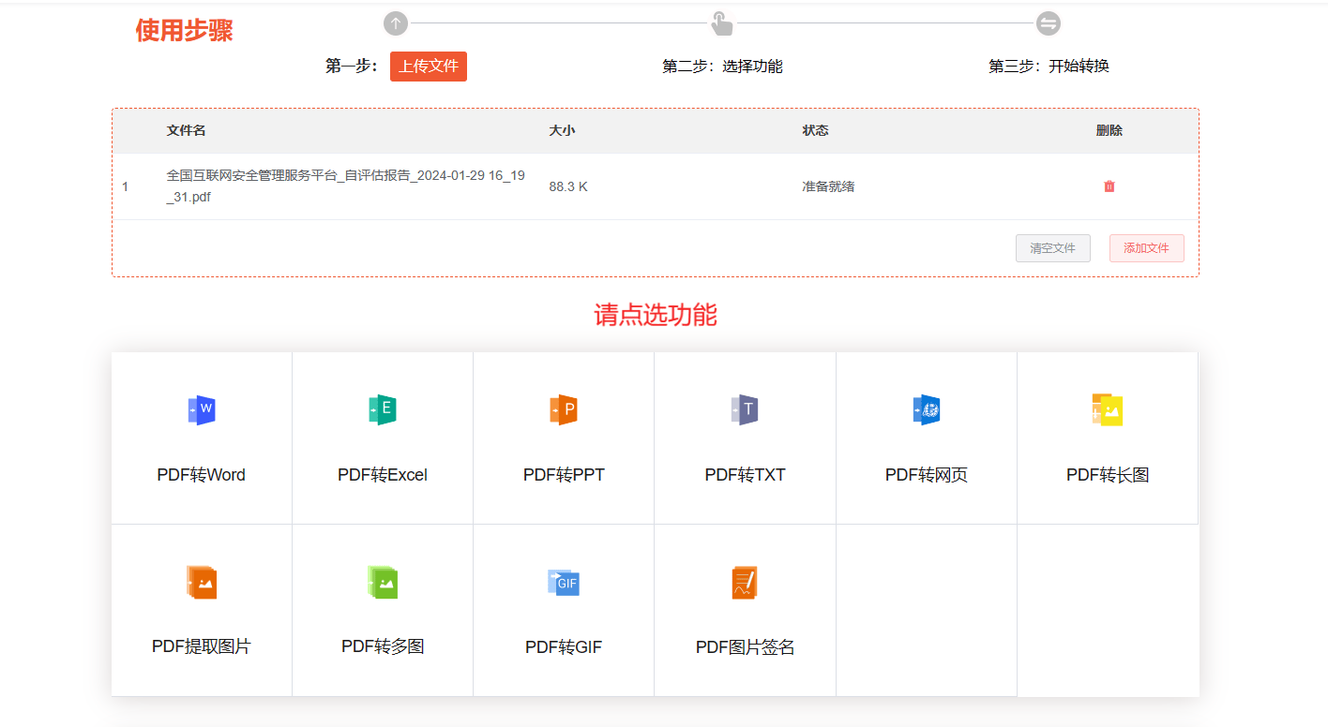Viewport: 1328px width, 727px height.
Task: Select the PDF转Excel conversion icon
Action: [x=382, y=409]
